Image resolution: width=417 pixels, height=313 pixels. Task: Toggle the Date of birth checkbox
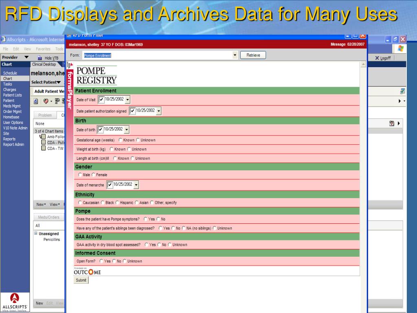pos(100,130)
